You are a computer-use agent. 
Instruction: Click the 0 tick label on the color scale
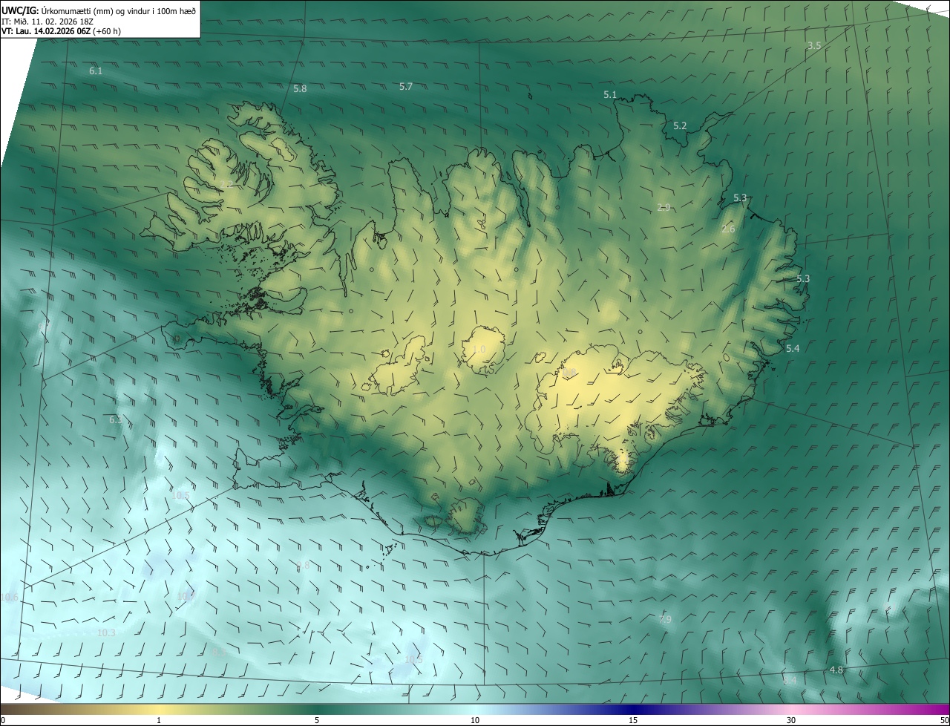point(3,720)
